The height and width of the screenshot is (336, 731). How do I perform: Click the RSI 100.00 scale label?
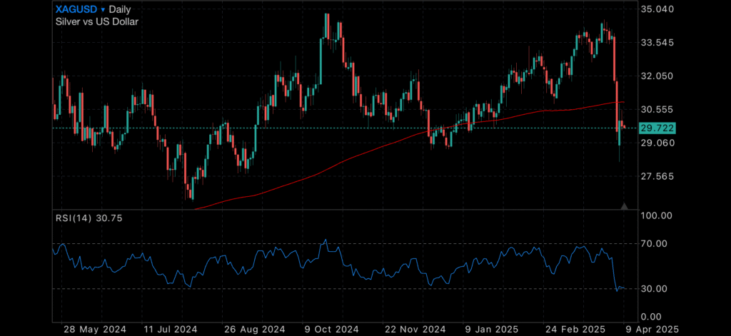(657, 215)
